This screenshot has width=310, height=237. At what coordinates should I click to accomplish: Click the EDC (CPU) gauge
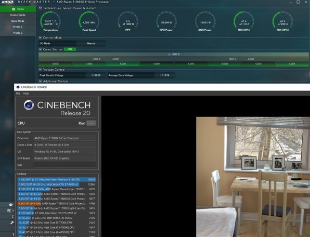click(x=282, y=21)
